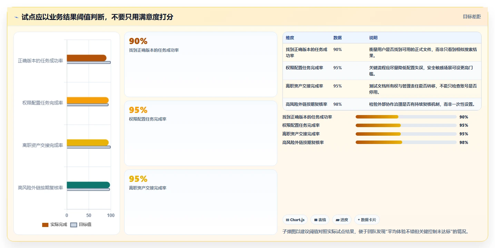This screenshot has width=495, height=248.
Task: Click progress list label 找到正确版本的任务成功率
Action: (307, 117)
